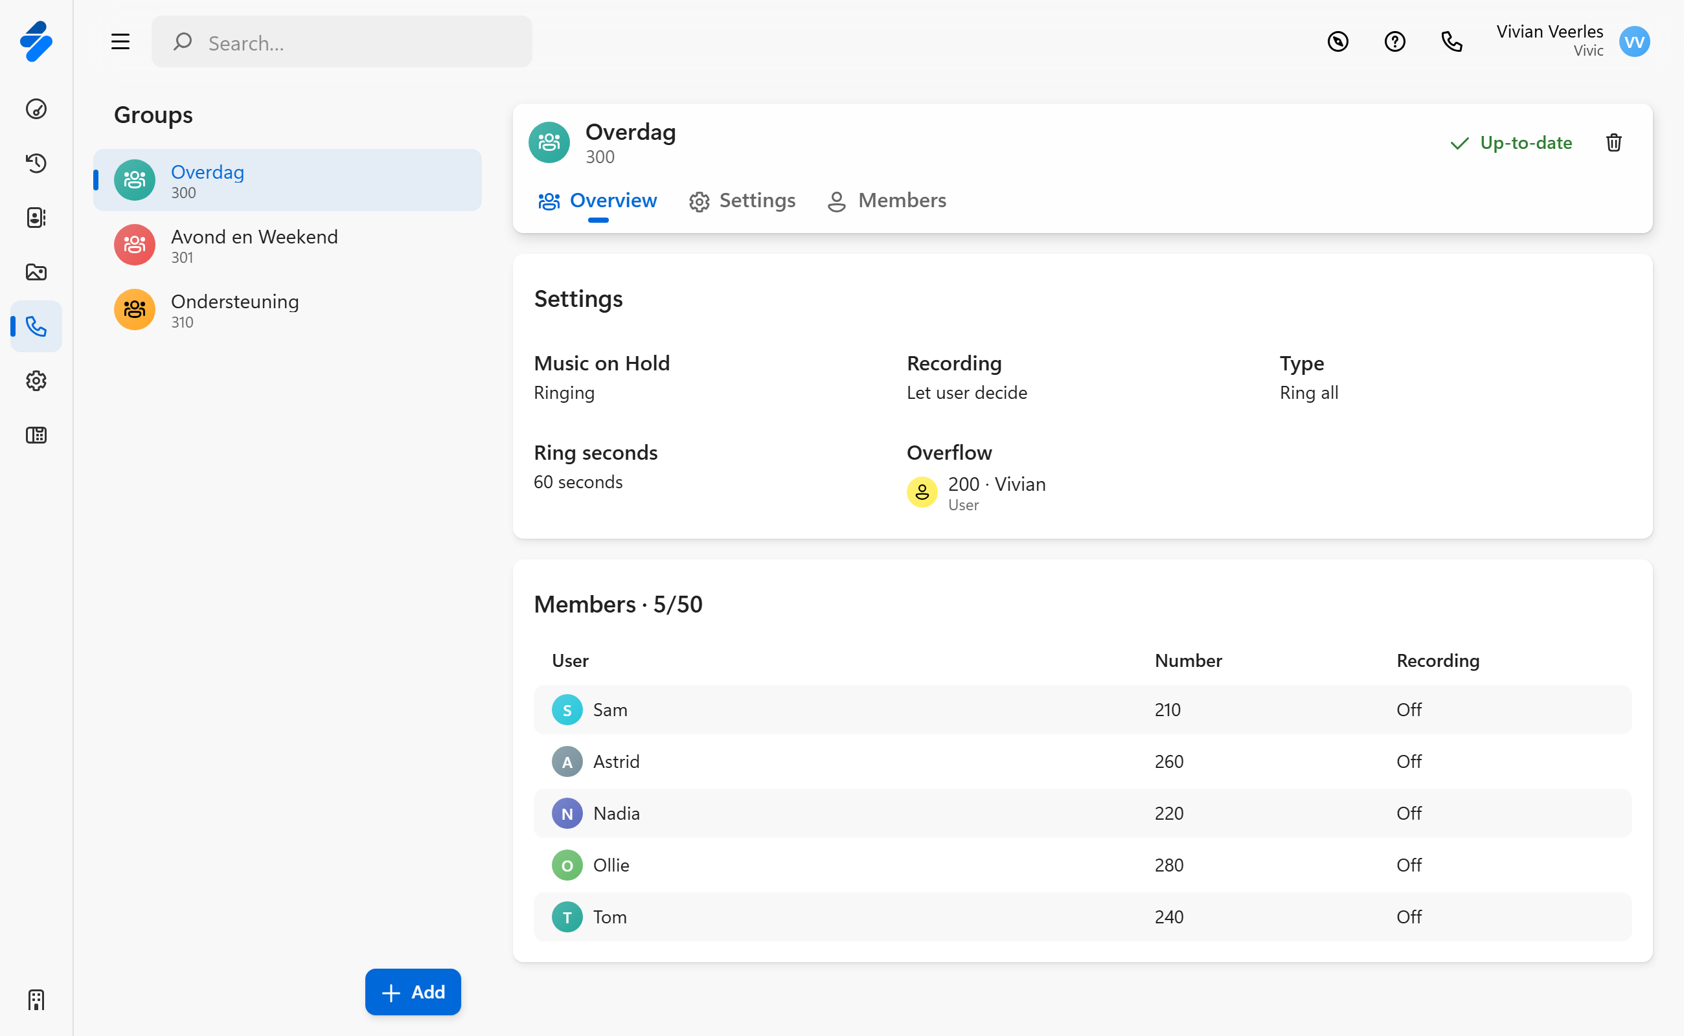Open Vivian Veerles profile avatar menu
The width and height of the screenshot is (1684, 1036).
click(1633, 43)
